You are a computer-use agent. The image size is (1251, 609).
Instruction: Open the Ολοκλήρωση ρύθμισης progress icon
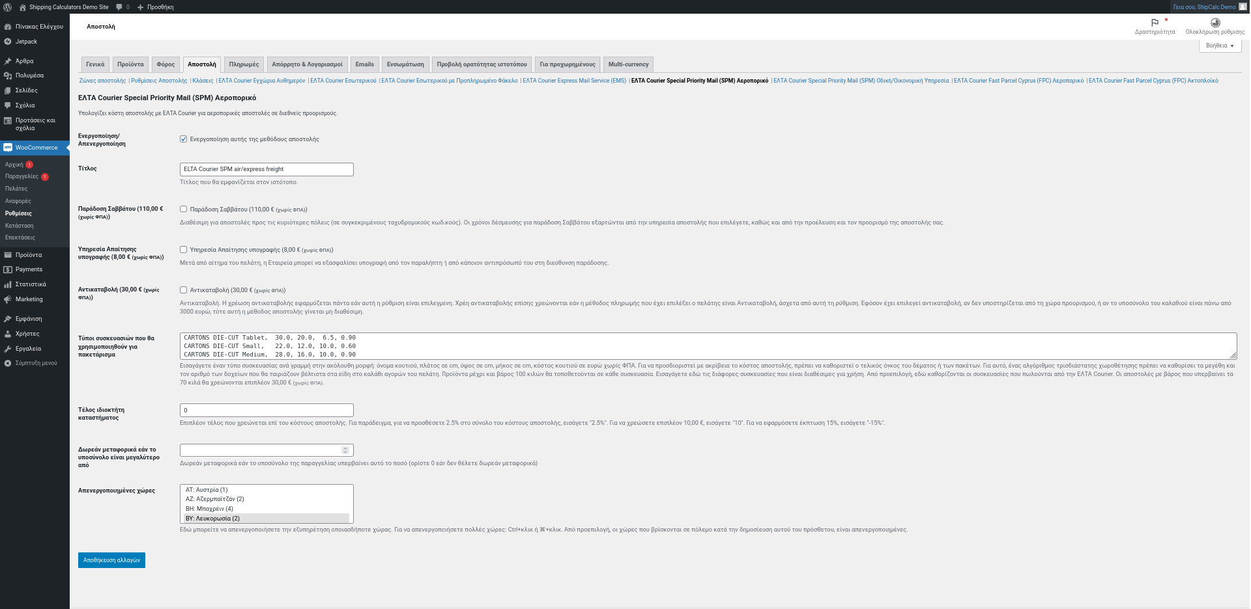click(x=1215, y=23)
